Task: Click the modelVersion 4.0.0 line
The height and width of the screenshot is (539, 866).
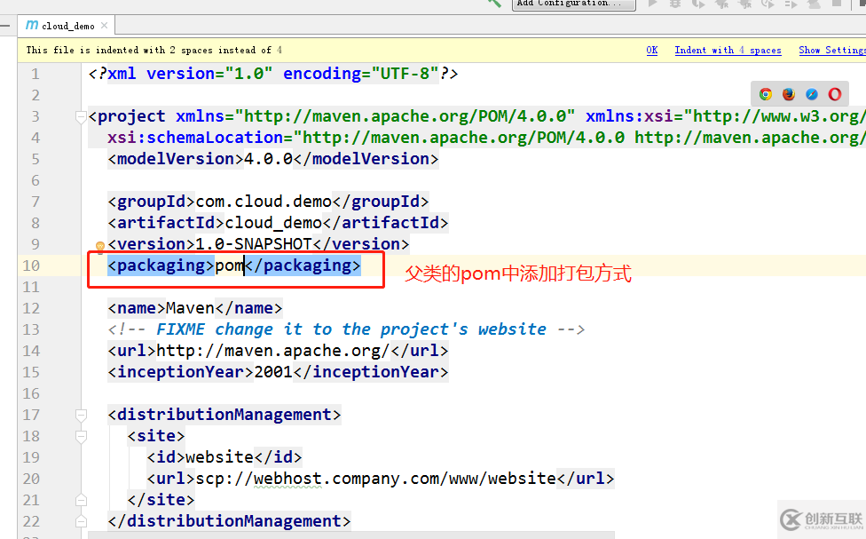Action: [x=272, y=159]
